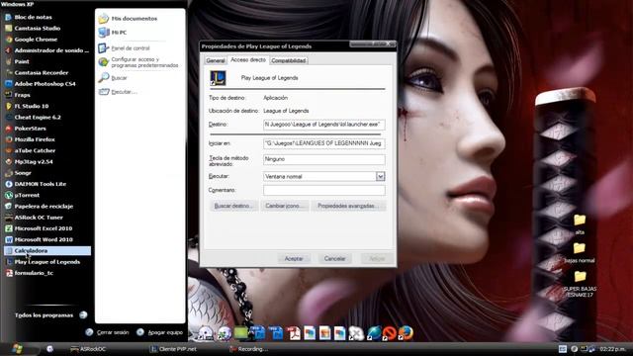Switch to Recording... taskbar window
The width and height of the screenshot is (633, 356).
[x=248, y=349]
